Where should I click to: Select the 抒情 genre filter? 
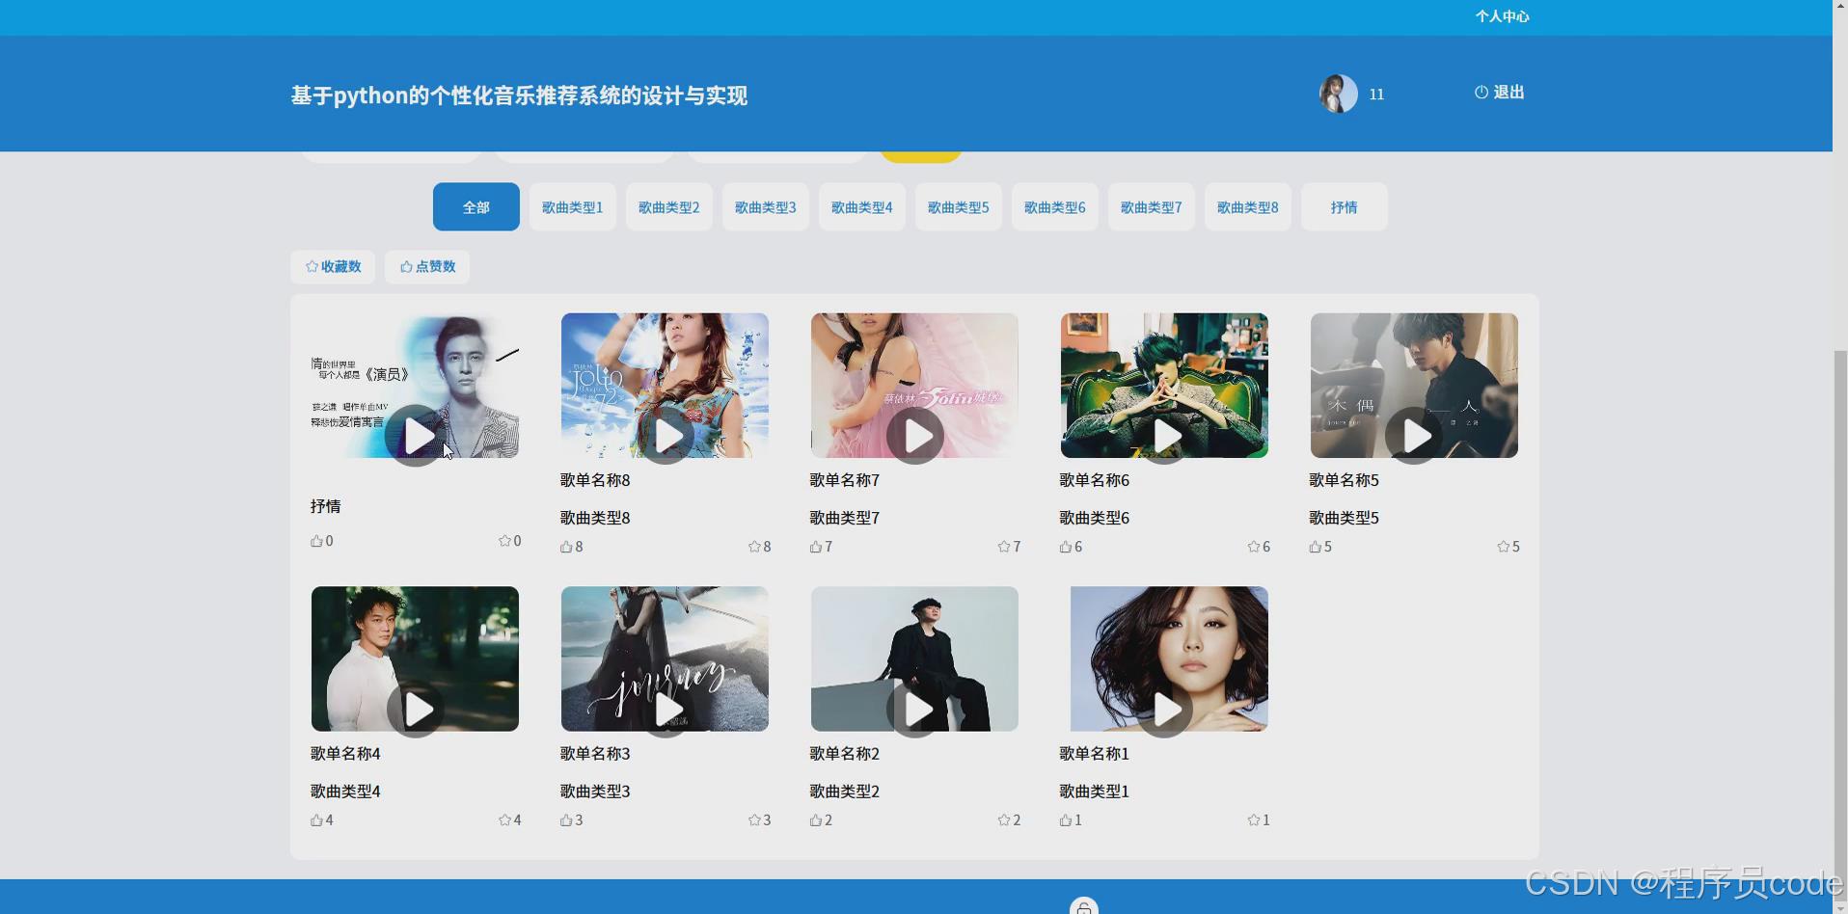tap(1344, 206)
